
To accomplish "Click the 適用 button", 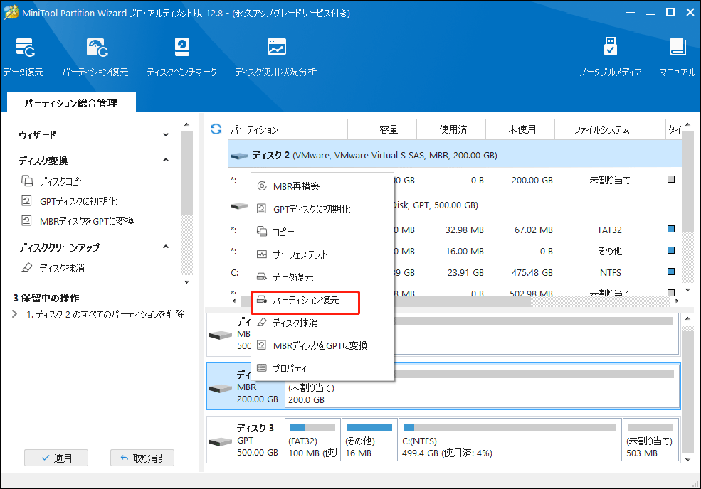I will (x=56, y=458).
